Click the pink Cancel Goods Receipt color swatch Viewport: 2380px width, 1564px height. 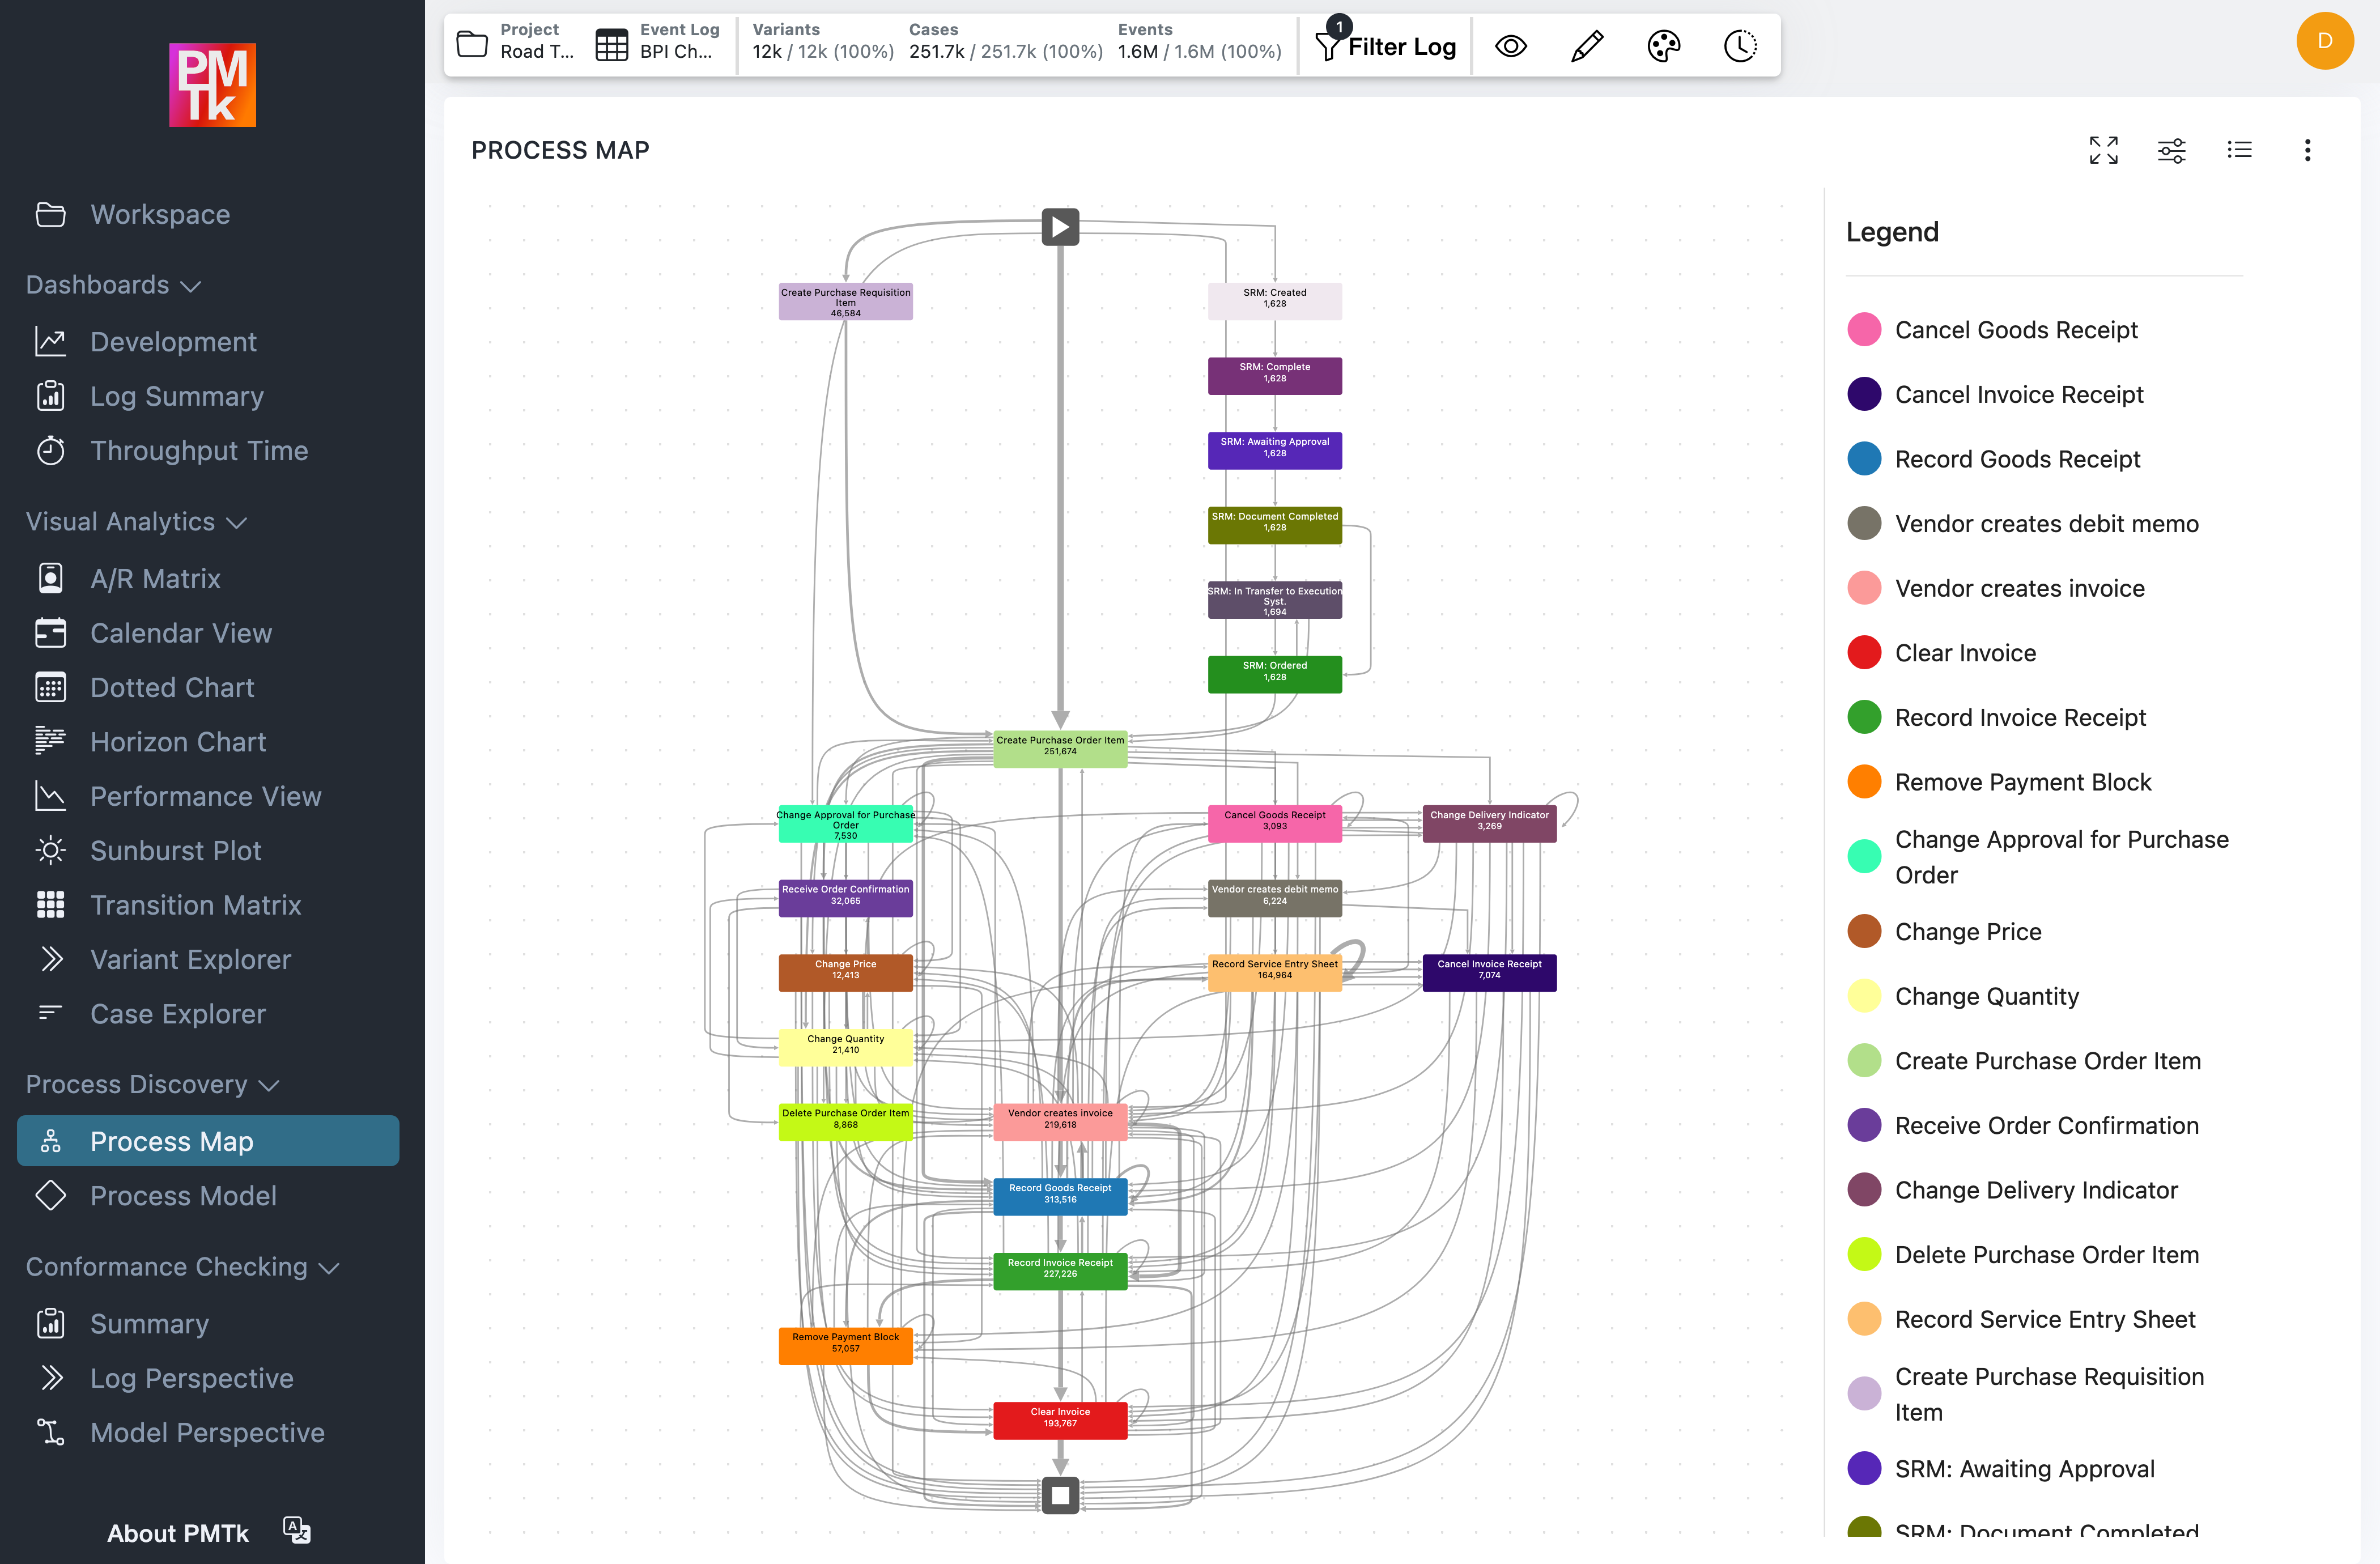click(1864, 329)
